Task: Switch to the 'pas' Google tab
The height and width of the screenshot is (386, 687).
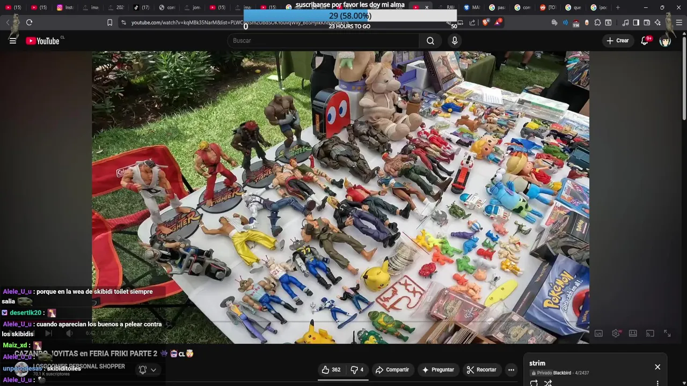Action: tap(498, 8)
